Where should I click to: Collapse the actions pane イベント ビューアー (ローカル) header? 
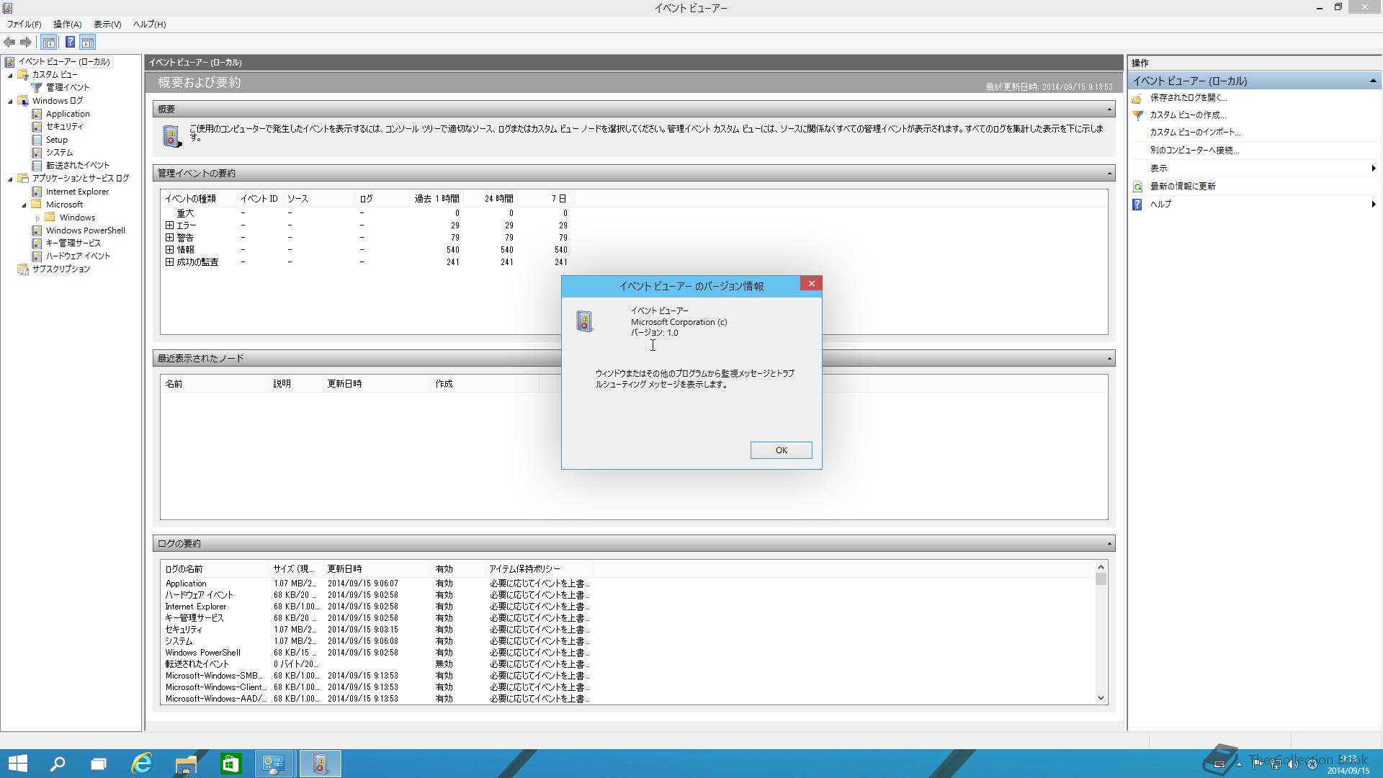tap(1373, 81)
